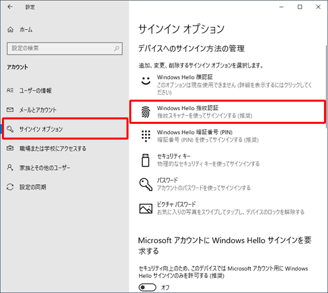328x293 pixels.
Task: Click the fingerprint icon
Action: point(146,112)
